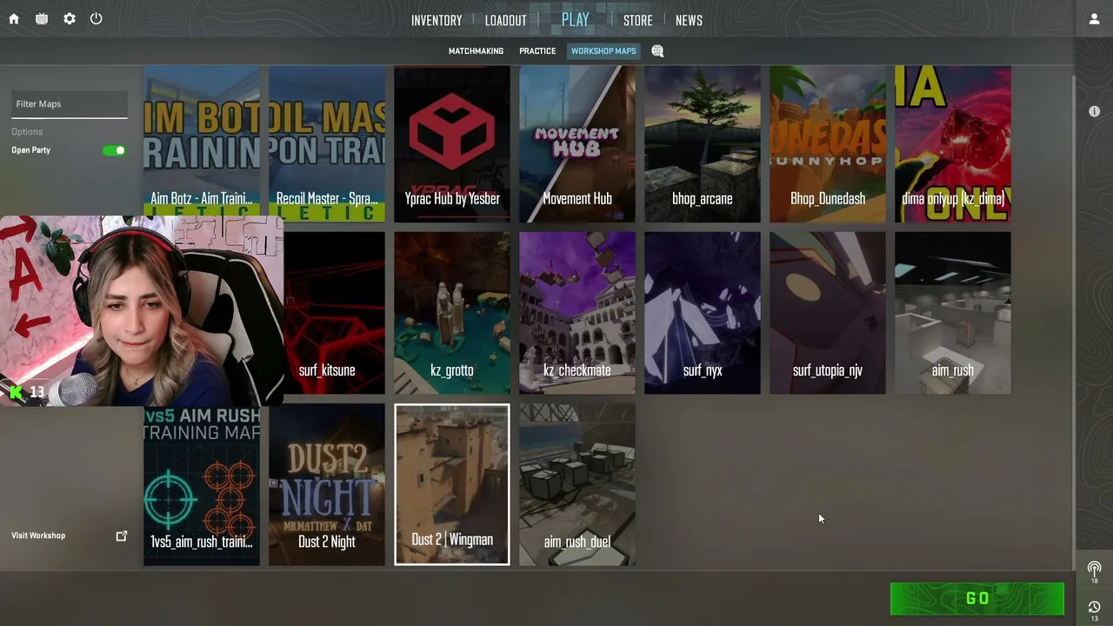
Task: Choose the dima onlyup map
Action: pyautogui.click(x=953, y=144)
